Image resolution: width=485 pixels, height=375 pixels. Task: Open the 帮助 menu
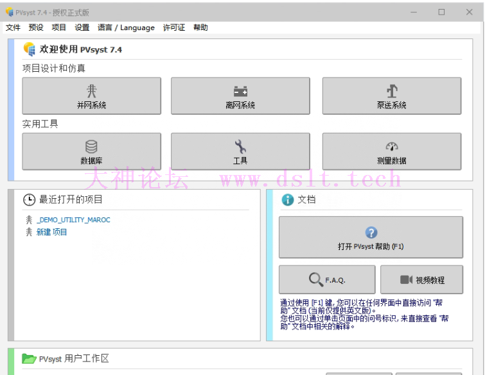[200, 28]
